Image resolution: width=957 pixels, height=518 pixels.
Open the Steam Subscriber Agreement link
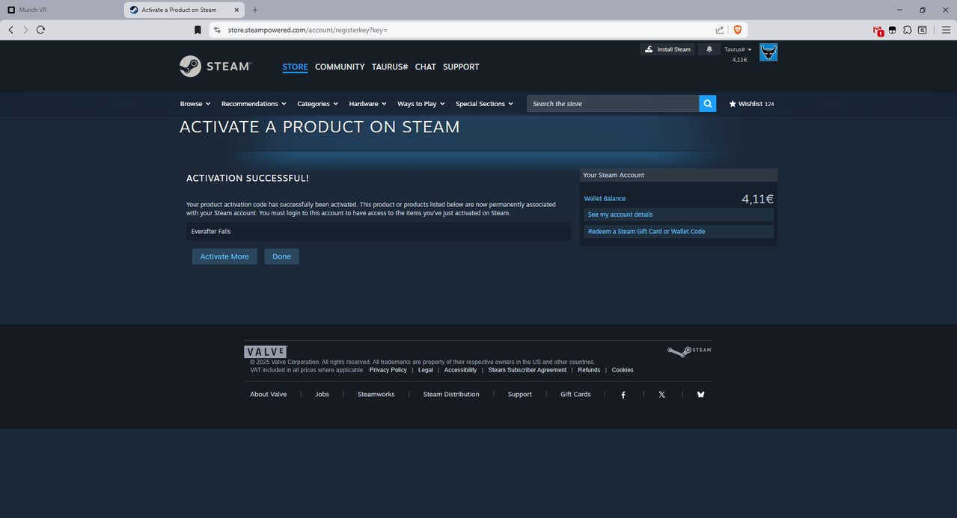528,370
